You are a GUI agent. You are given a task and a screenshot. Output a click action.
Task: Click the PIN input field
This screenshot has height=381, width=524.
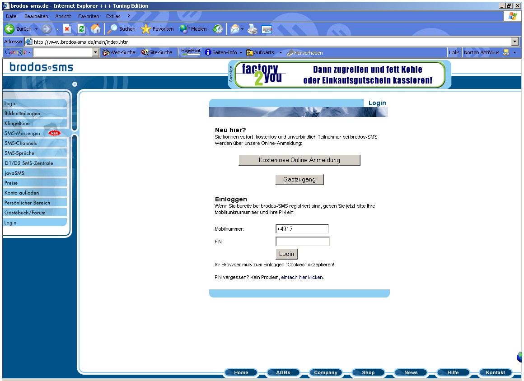pos(303,242)
